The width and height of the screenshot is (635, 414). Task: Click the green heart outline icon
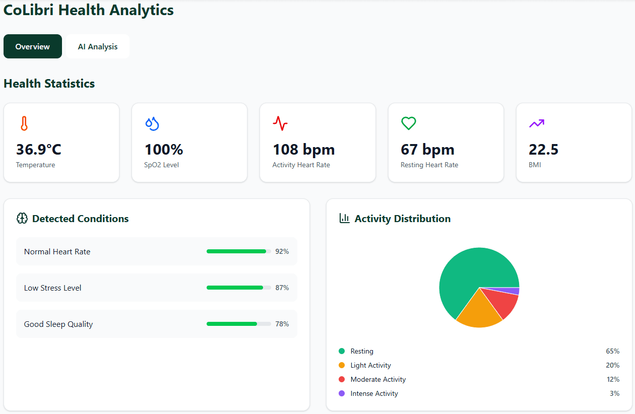pos(408,123)
